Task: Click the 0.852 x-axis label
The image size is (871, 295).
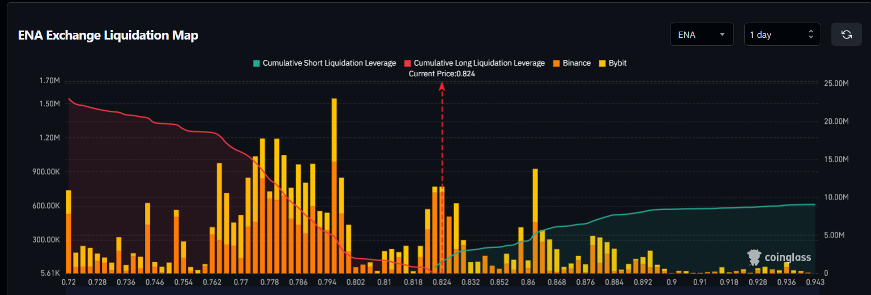Action: point(499,281)
